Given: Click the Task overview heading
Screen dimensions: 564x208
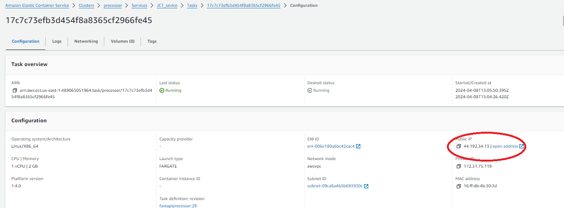Looking at the screenshot, I should click(29, 65).
